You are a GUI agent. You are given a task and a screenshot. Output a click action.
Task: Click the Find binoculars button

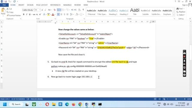coord(180,9)
